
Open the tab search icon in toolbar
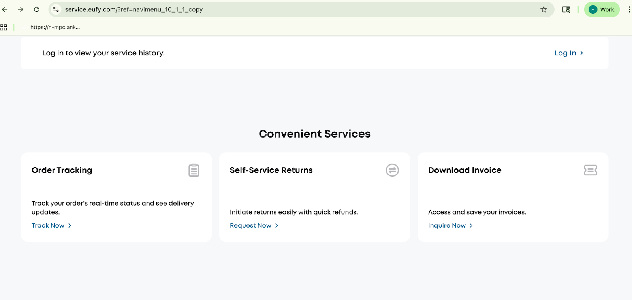[x=566, y=9]
